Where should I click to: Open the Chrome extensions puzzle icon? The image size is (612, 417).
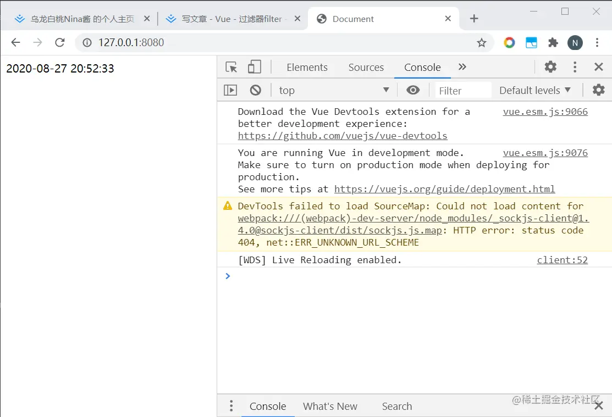[553, 42]
